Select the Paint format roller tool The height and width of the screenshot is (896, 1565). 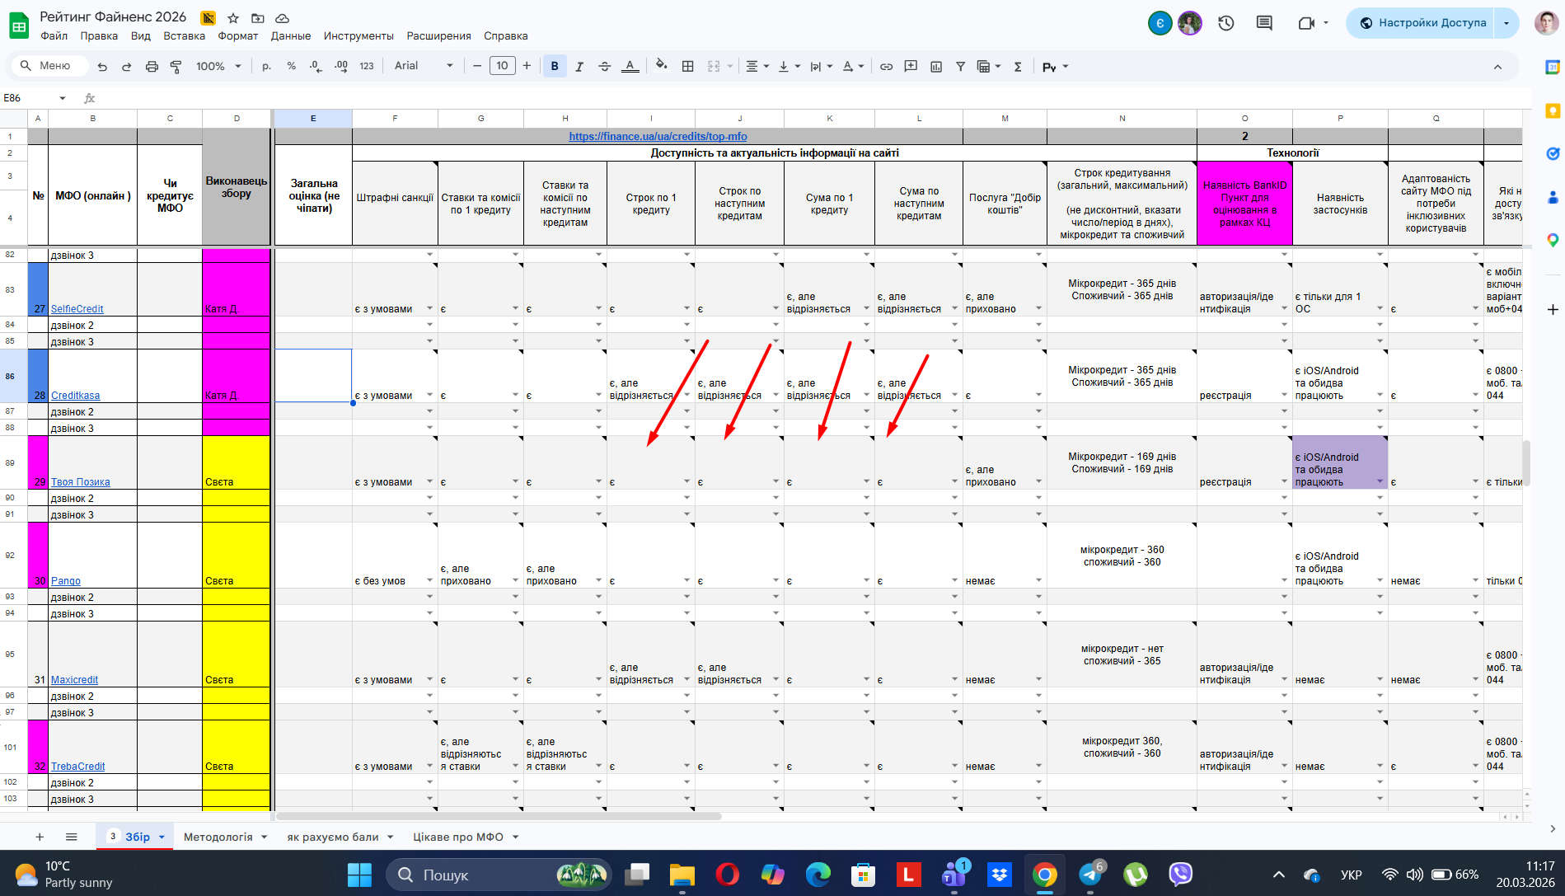[x=176, y=67]
